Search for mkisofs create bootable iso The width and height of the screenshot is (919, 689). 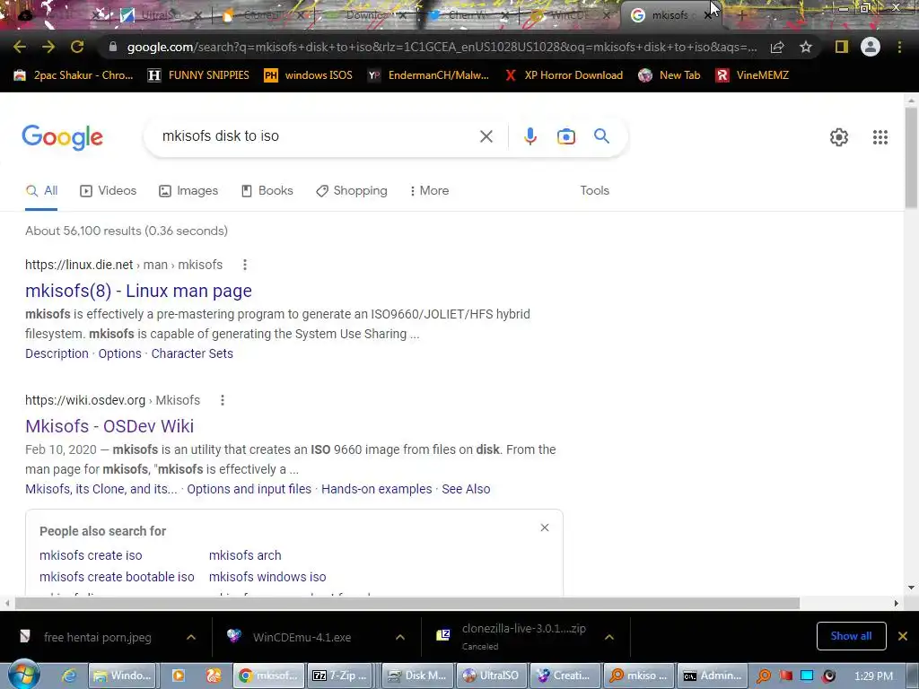pos(117,577)
